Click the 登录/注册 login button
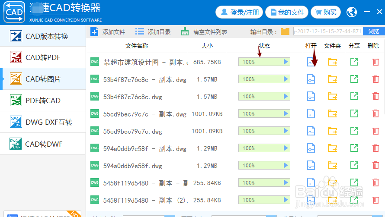The width and height of the screenshot is (385, 217). (239, 12)
